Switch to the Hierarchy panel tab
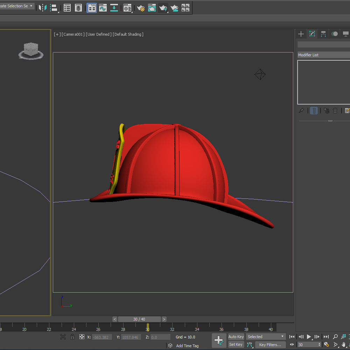The width and height of the screenshot is (350, 350). point(323,34)
